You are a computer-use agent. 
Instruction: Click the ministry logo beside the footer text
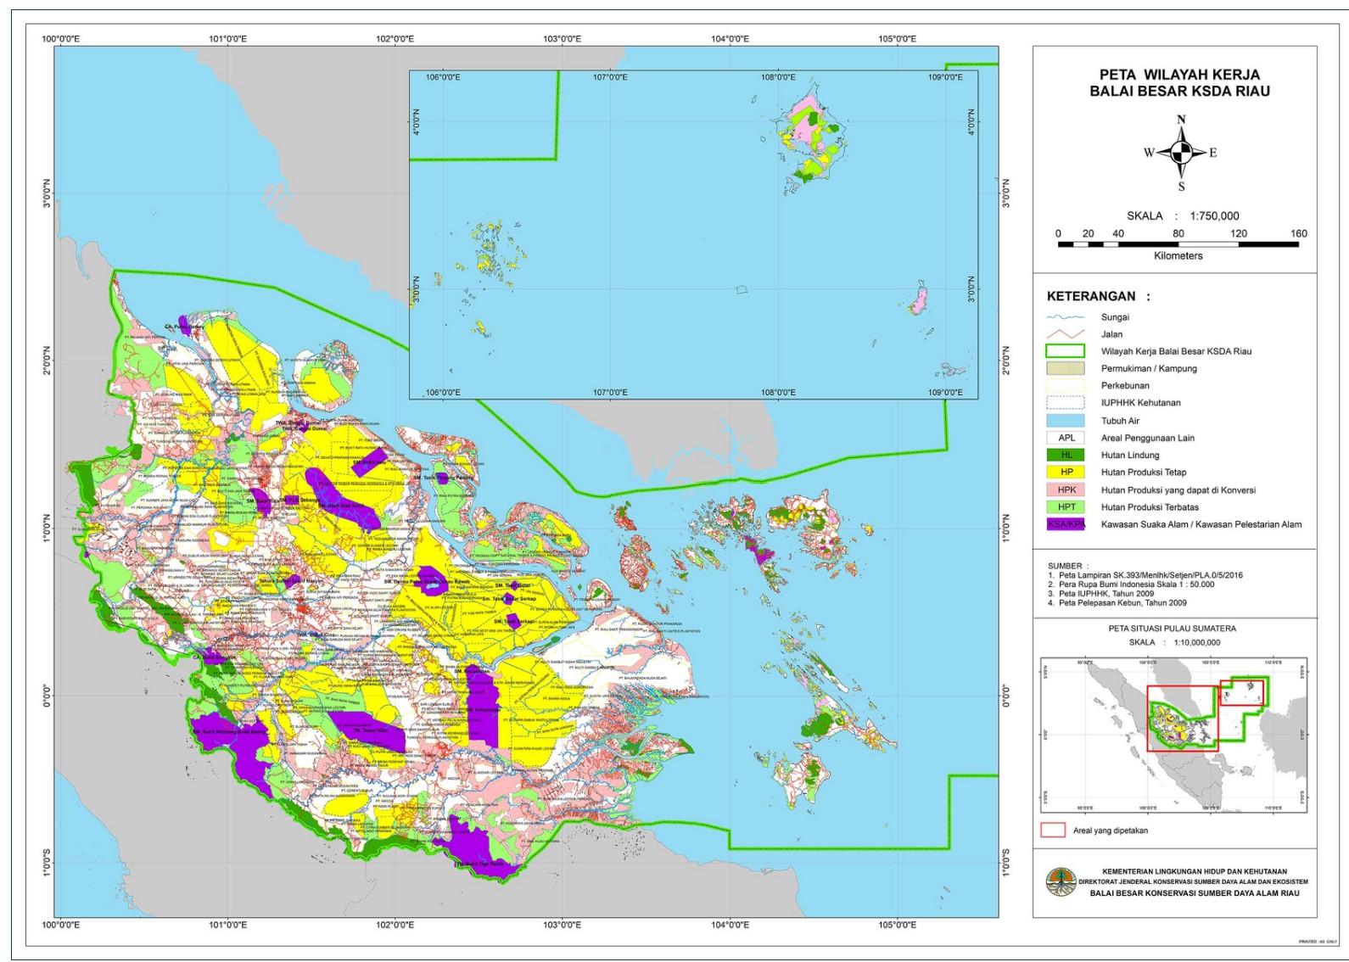coord(1060,882)
